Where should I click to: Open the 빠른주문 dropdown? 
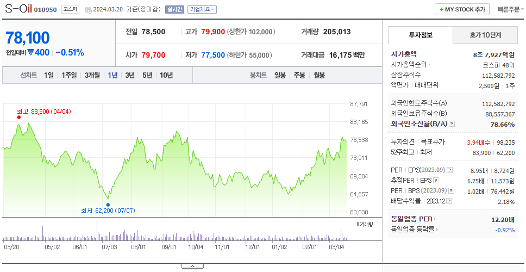click(511, 9)
